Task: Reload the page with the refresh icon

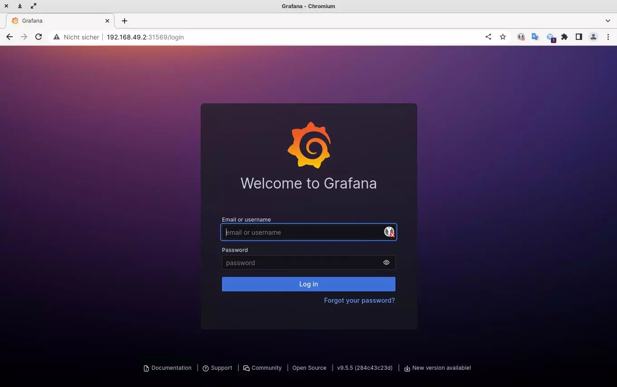Action: click(39, 37)
